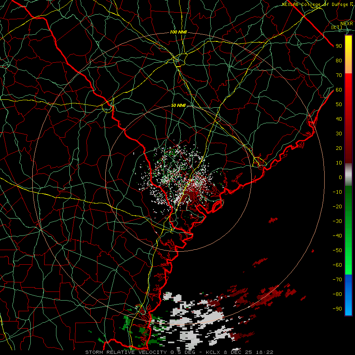Select the positive 70 knot scale label

point(339,75)
